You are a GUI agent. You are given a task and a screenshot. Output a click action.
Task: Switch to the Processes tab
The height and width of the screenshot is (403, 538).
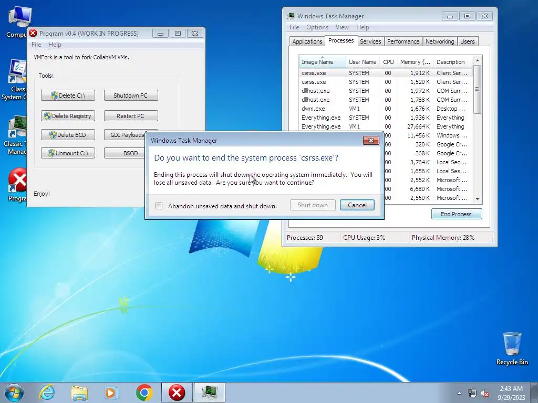click(341, 40)
